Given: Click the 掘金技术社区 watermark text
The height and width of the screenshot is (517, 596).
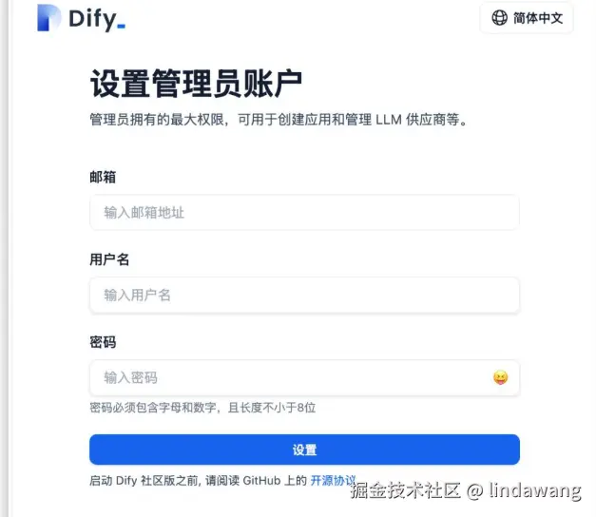Looking at the screenshot, I should click(x=405, y=490).
